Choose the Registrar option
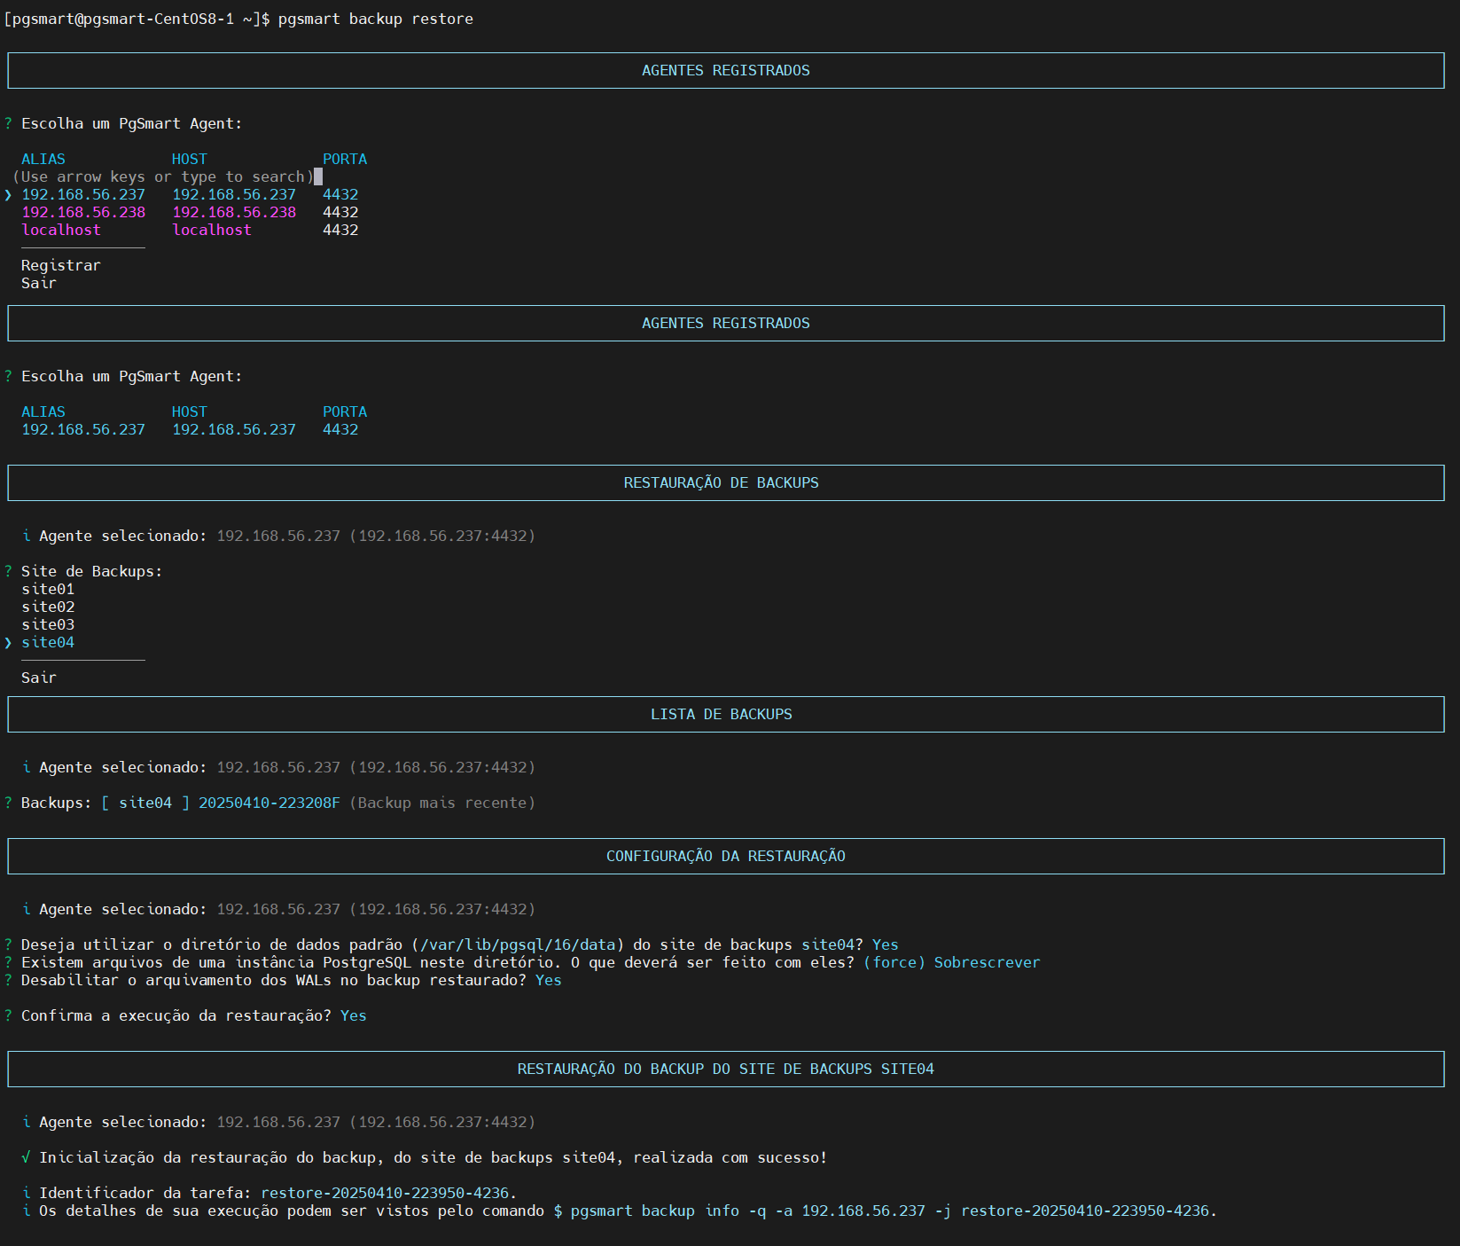 click(x=61, y=265)
